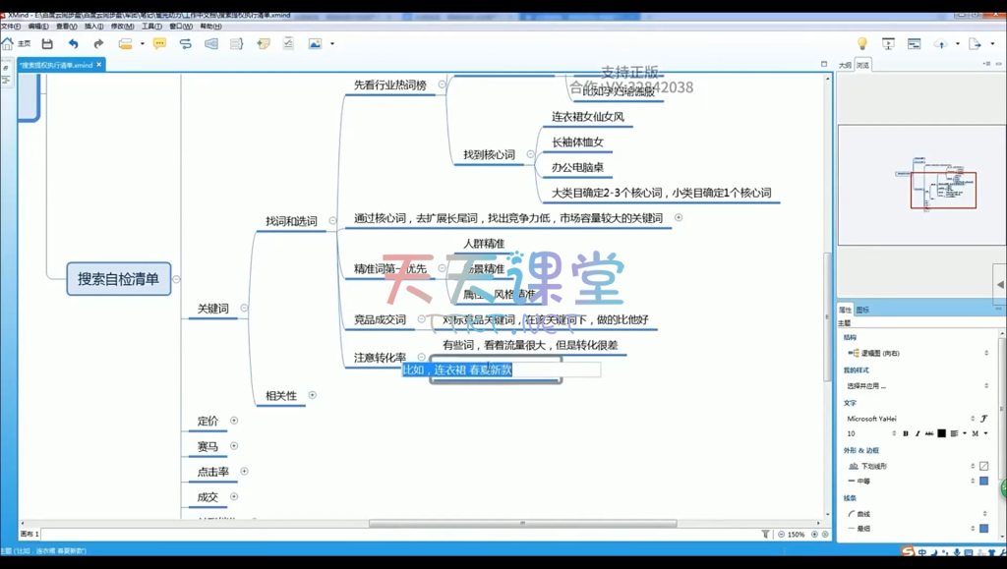
Task: Click the 主页 home button
Action: 16,44
